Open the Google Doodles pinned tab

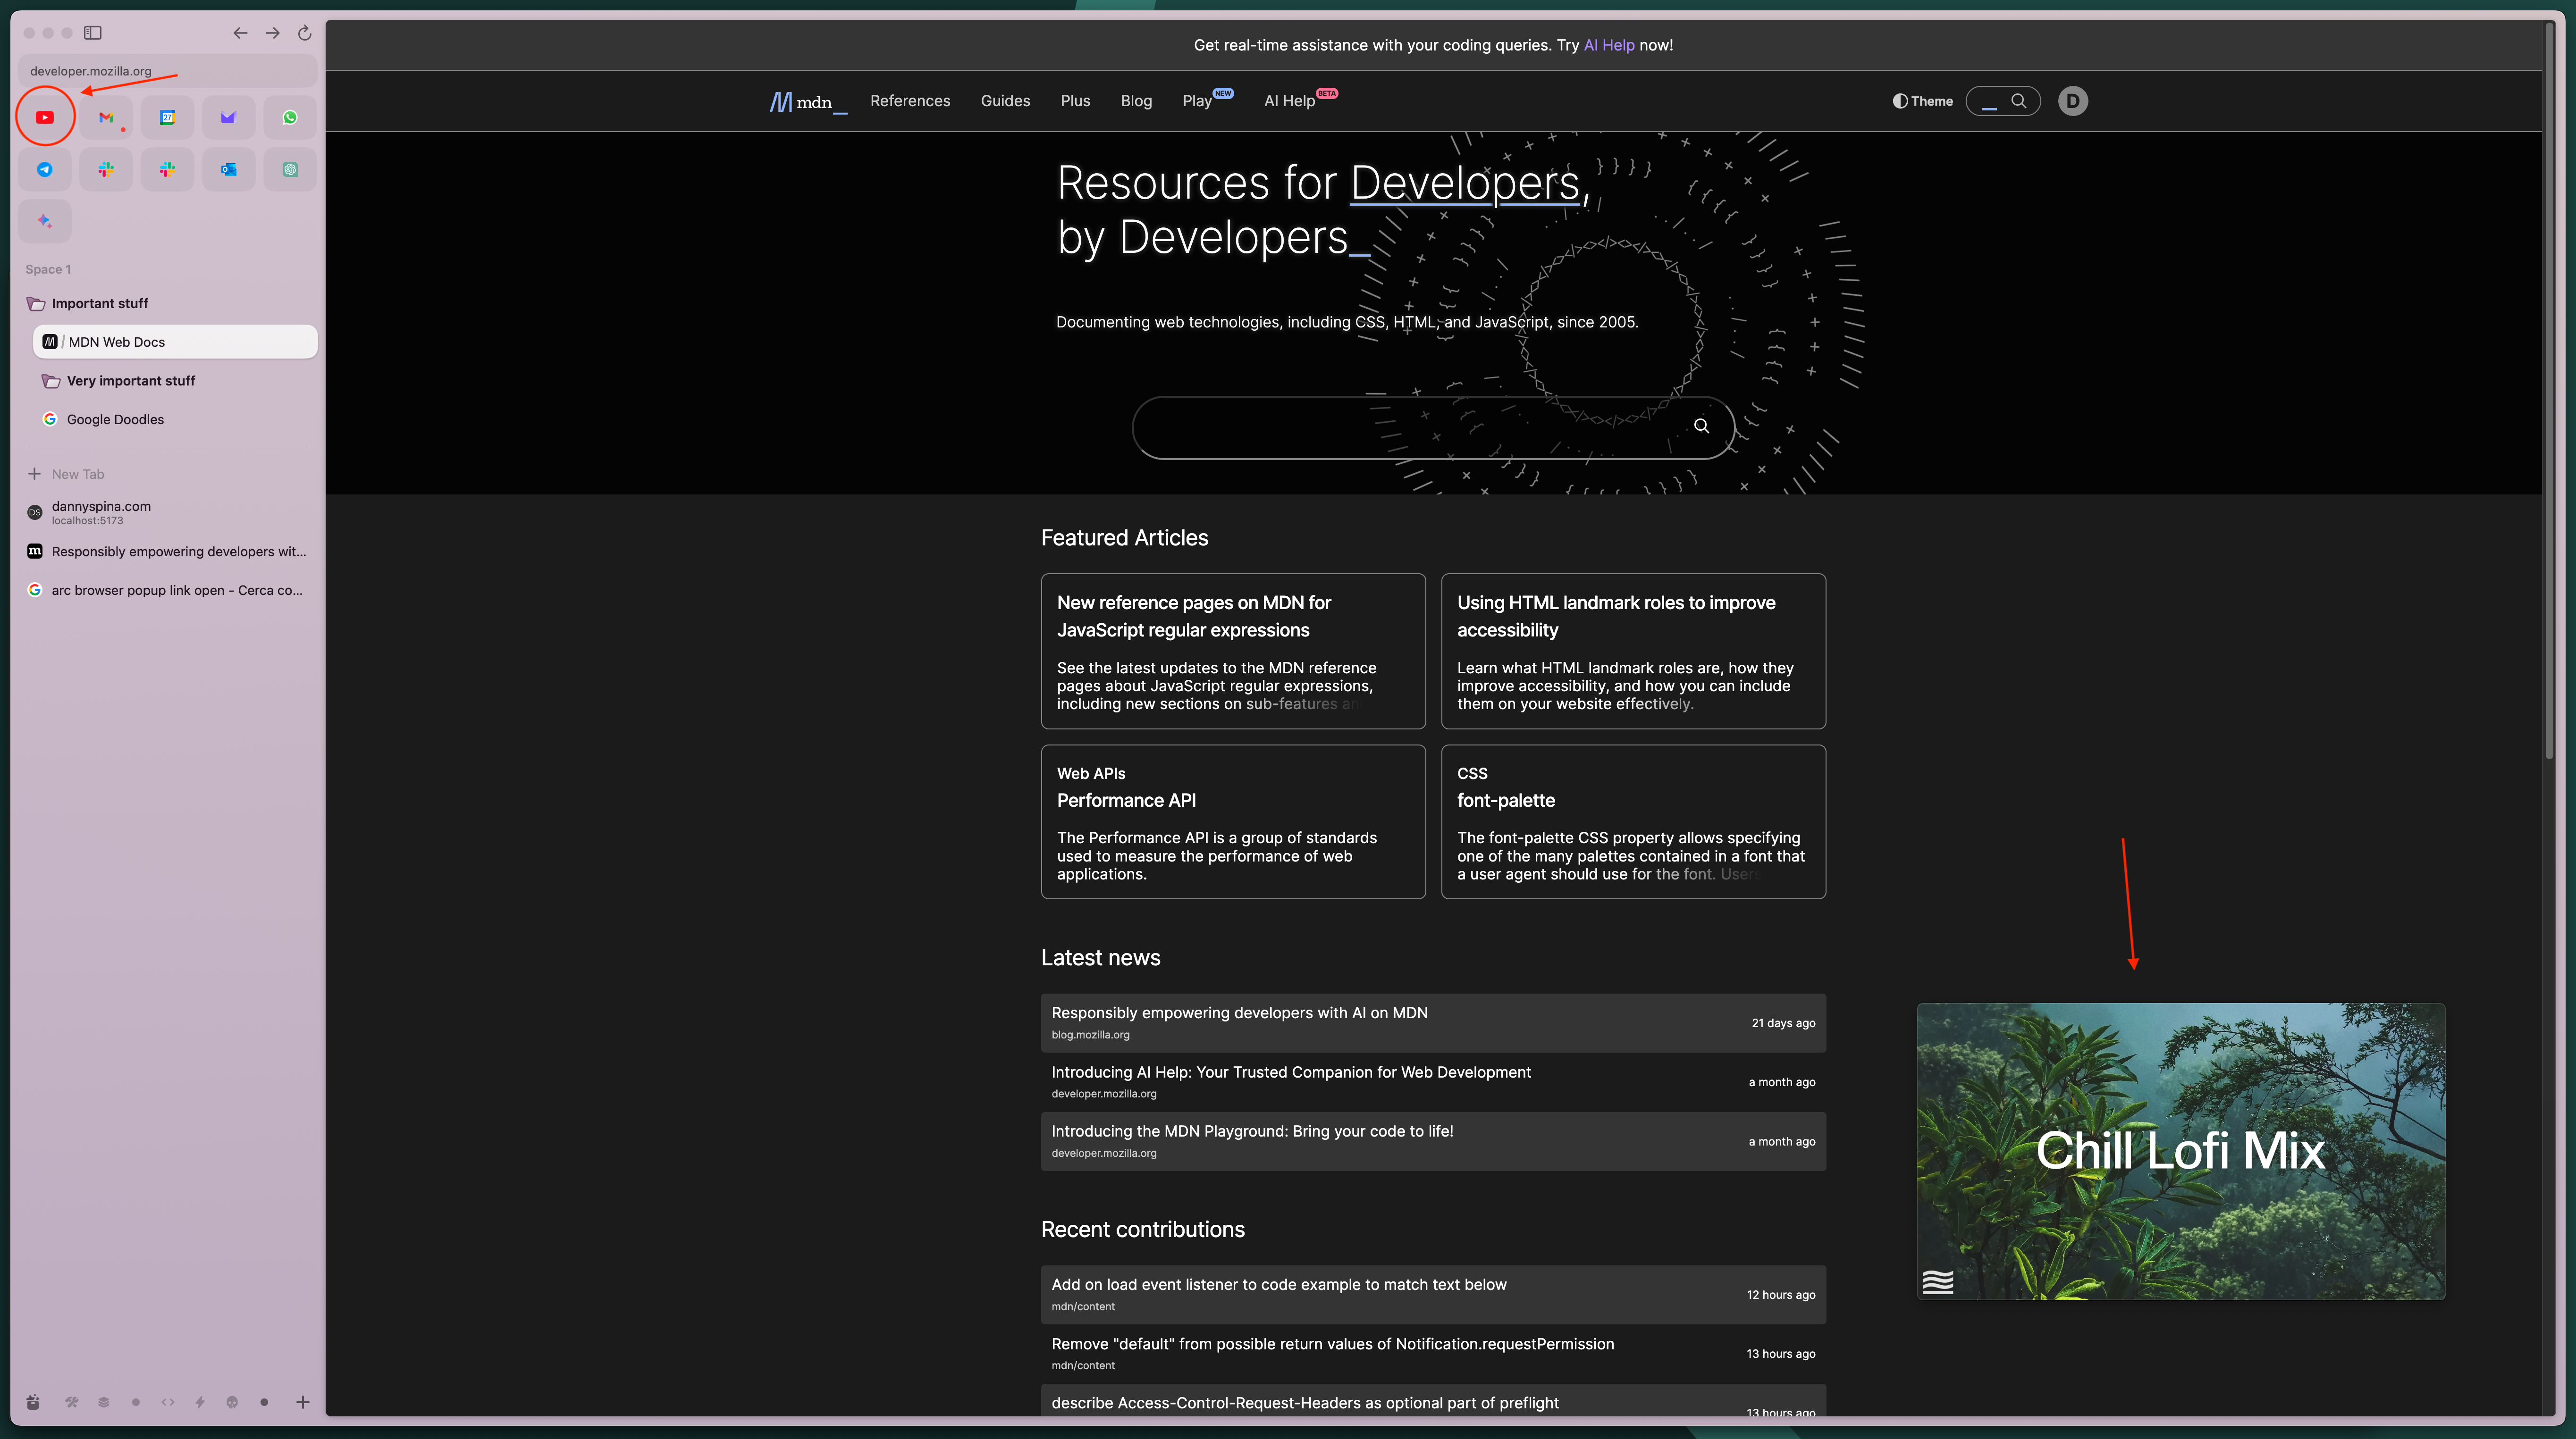175,420
